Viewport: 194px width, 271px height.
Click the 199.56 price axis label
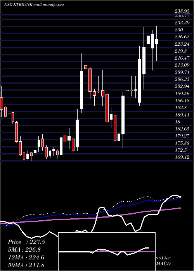tap(182, 94)
